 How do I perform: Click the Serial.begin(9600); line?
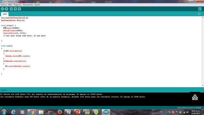coord(13,31)
